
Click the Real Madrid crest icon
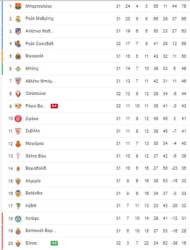[18, 19]
